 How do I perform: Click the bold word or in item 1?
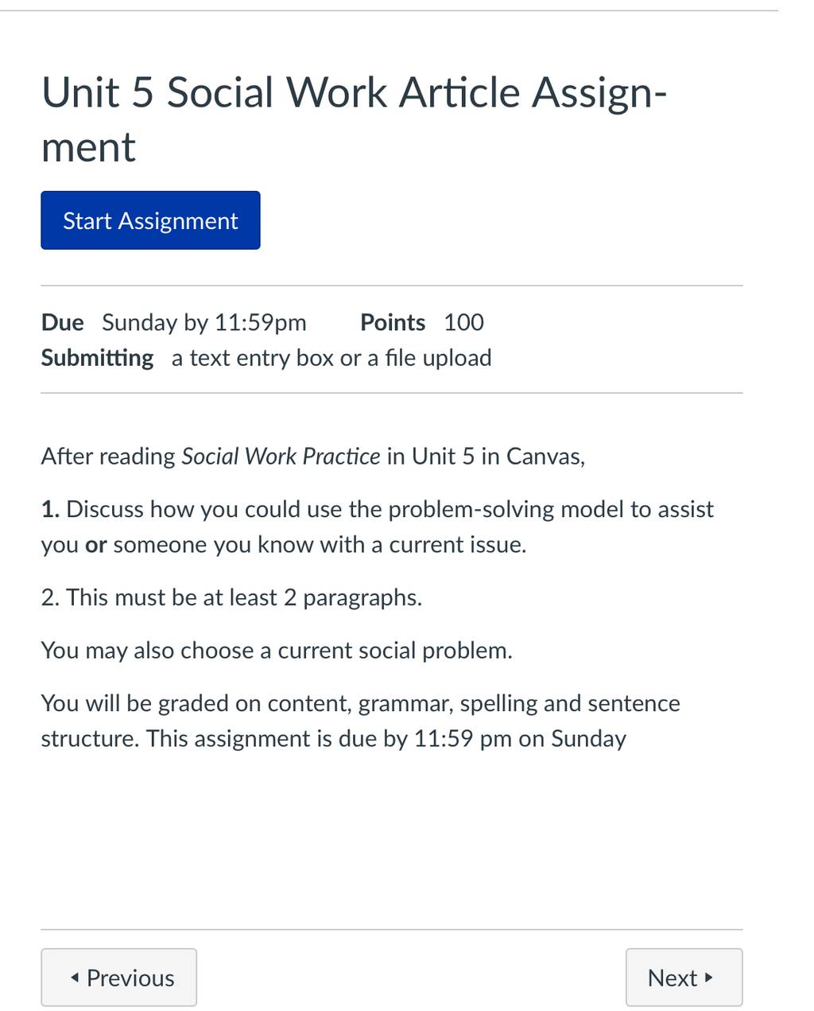pos(96,545)
